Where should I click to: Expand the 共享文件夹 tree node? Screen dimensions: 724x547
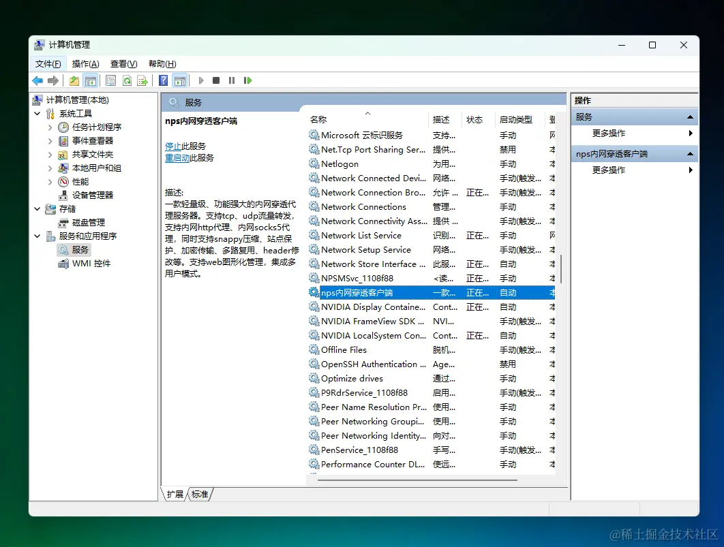click(50, 155)
